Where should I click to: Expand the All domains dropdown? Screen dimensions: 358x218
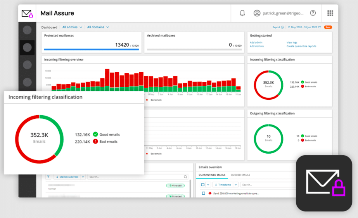[98, 27]
